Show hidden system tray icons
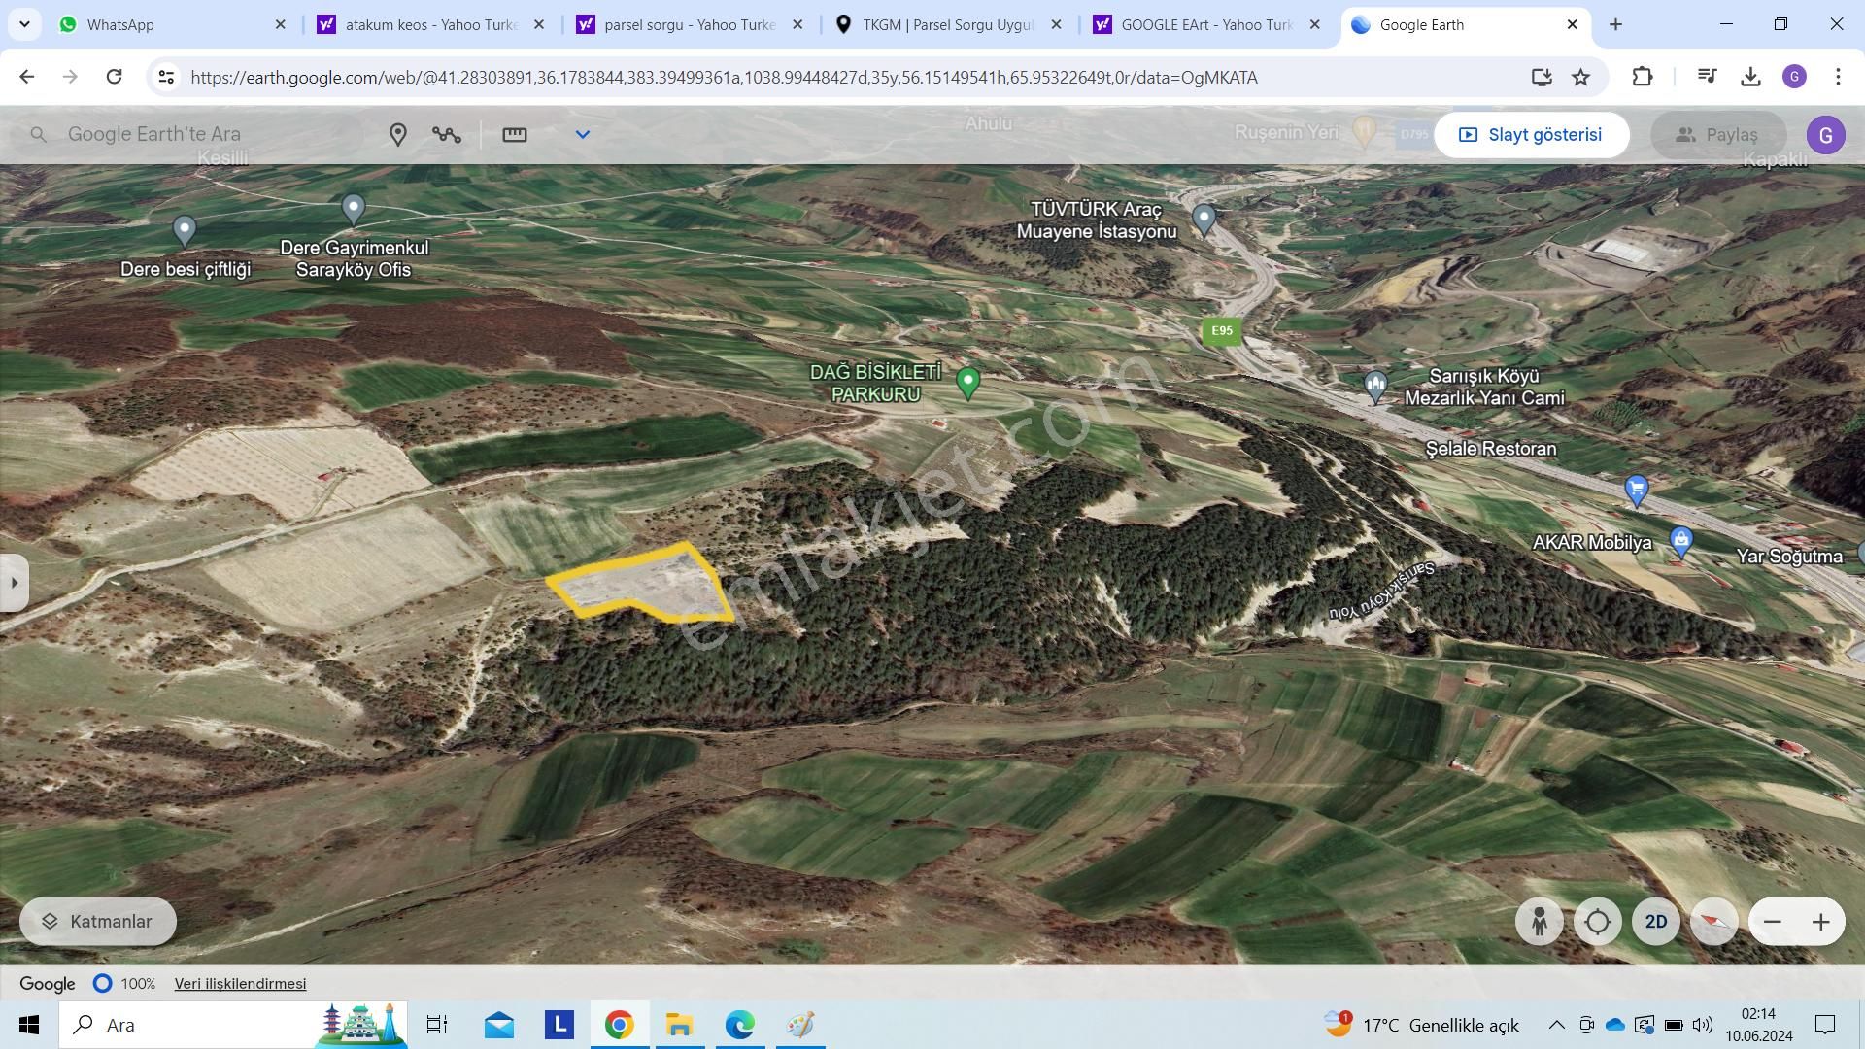The height and width of the screenshot is (1049, 1865). tap(1555, 1025)
